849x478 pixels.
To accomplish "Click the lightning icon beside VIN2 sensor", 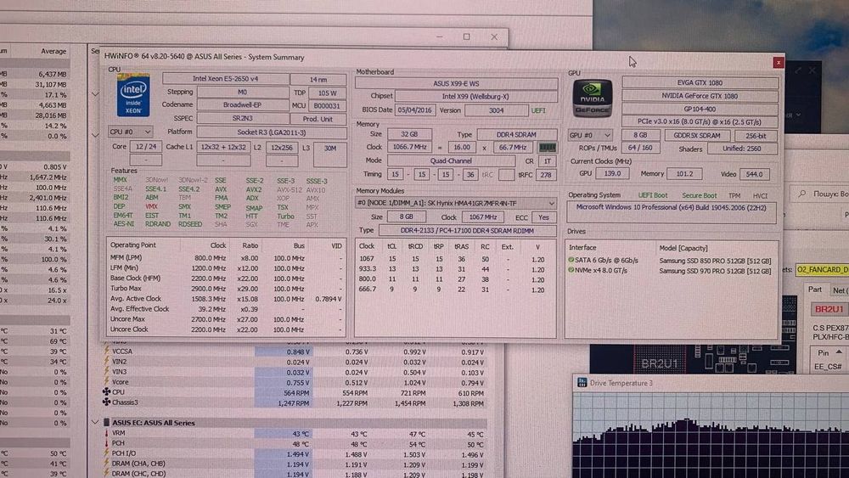I will click(x=107, y=361).
